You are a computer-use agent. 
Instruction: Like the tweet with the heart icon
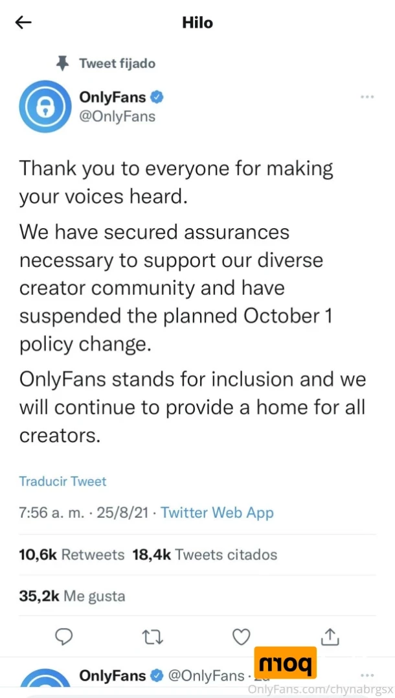click(242, 638)
